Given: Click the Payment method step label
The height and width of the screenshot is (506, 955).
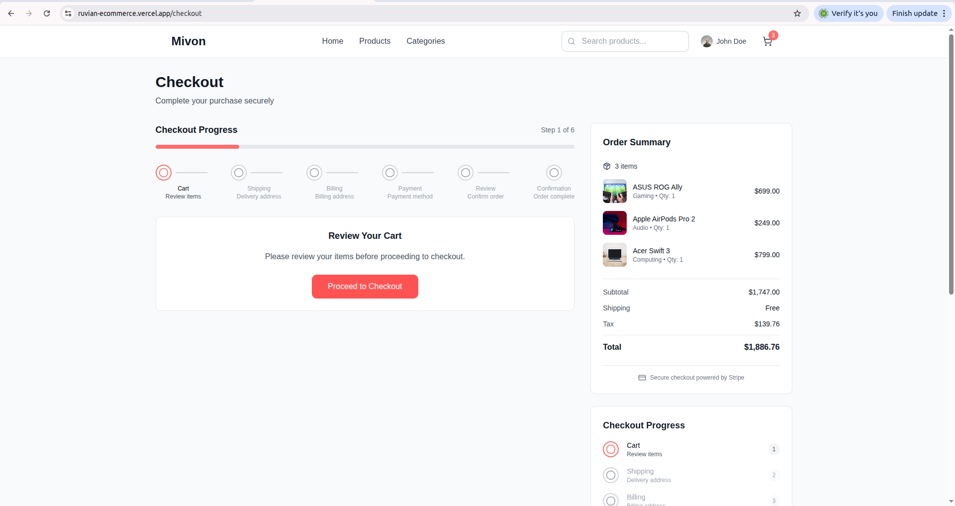Looking at the screenshot, I should tap(410, 197).
